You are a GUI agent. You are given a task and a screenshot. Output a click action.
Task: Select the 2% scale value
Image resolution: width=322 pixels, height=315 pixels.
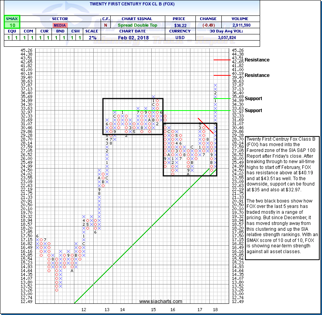coord(93,37)
